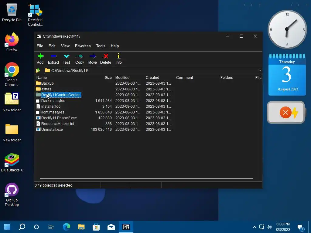
Task: Open taskbar Search
Action: point(22,227)
